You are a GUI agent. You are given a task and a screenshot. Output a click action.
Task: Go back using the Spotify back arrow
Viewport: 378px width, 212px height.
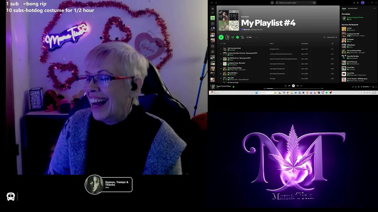(216, 3)
